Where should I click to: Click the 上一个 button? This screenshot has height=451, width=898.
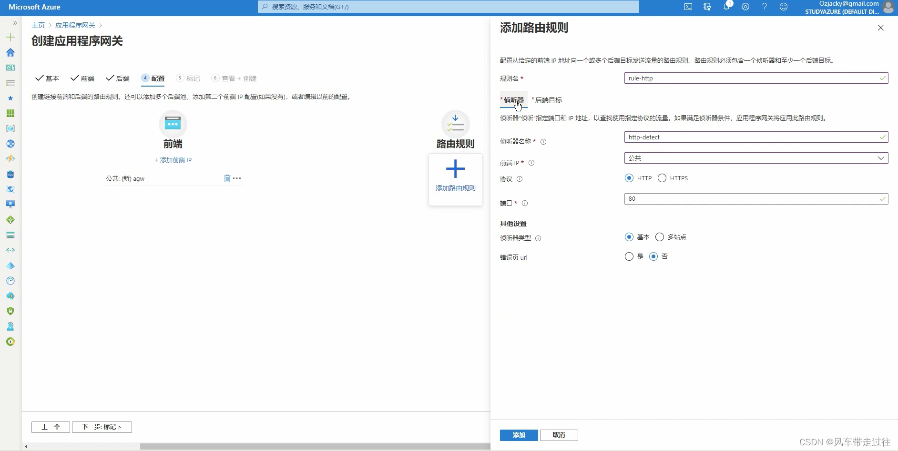pos(51,427)
